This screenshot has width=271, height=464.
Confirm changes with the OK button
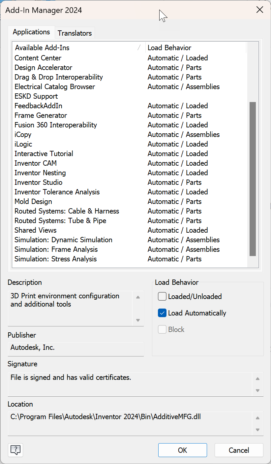(x=182, y=450)
